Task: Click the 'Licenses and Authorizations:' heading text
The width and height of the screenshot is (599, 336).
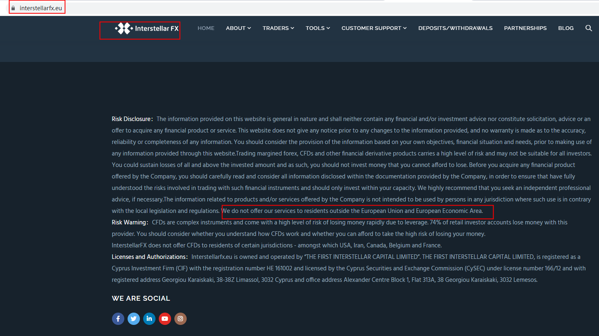Action: coord(150,257)
